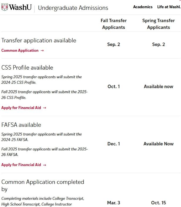The image size is (181, 207).
Task: Click the Transfer application available heading
Action: [x=39, y=40]
